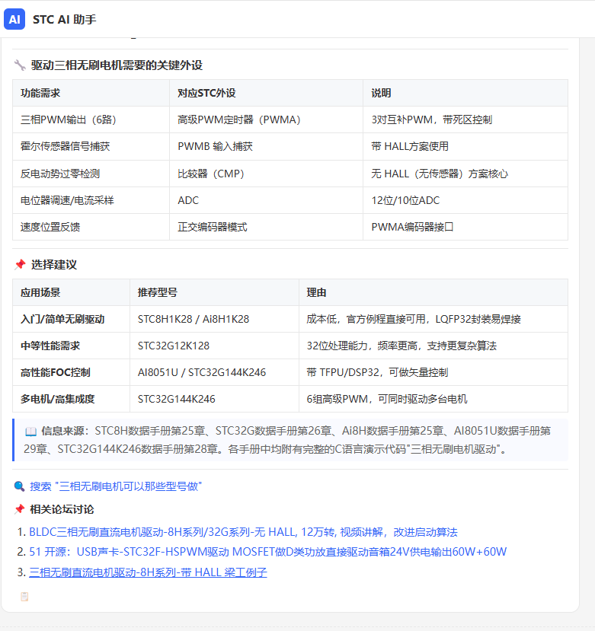The height and width of the screenshot is (631, 595).
Task: Click the pushpin icon beside 相关论坛讨论
Action: pyautogui.click(x=19, y=509)
